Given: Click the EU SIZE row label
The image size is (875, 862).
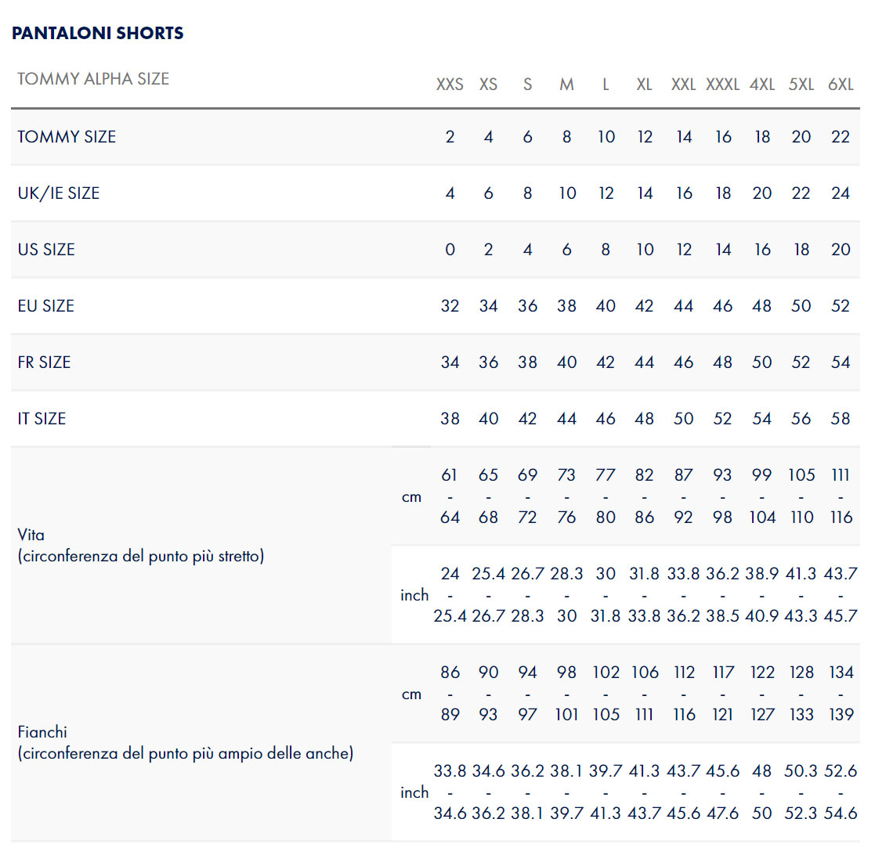Looking at the screenshot, I should pyautogui.click(x=45, y=305).
